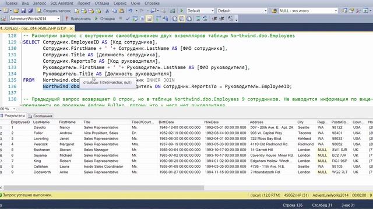Open the Окно menu
The image size is (373, 209).
136,3
